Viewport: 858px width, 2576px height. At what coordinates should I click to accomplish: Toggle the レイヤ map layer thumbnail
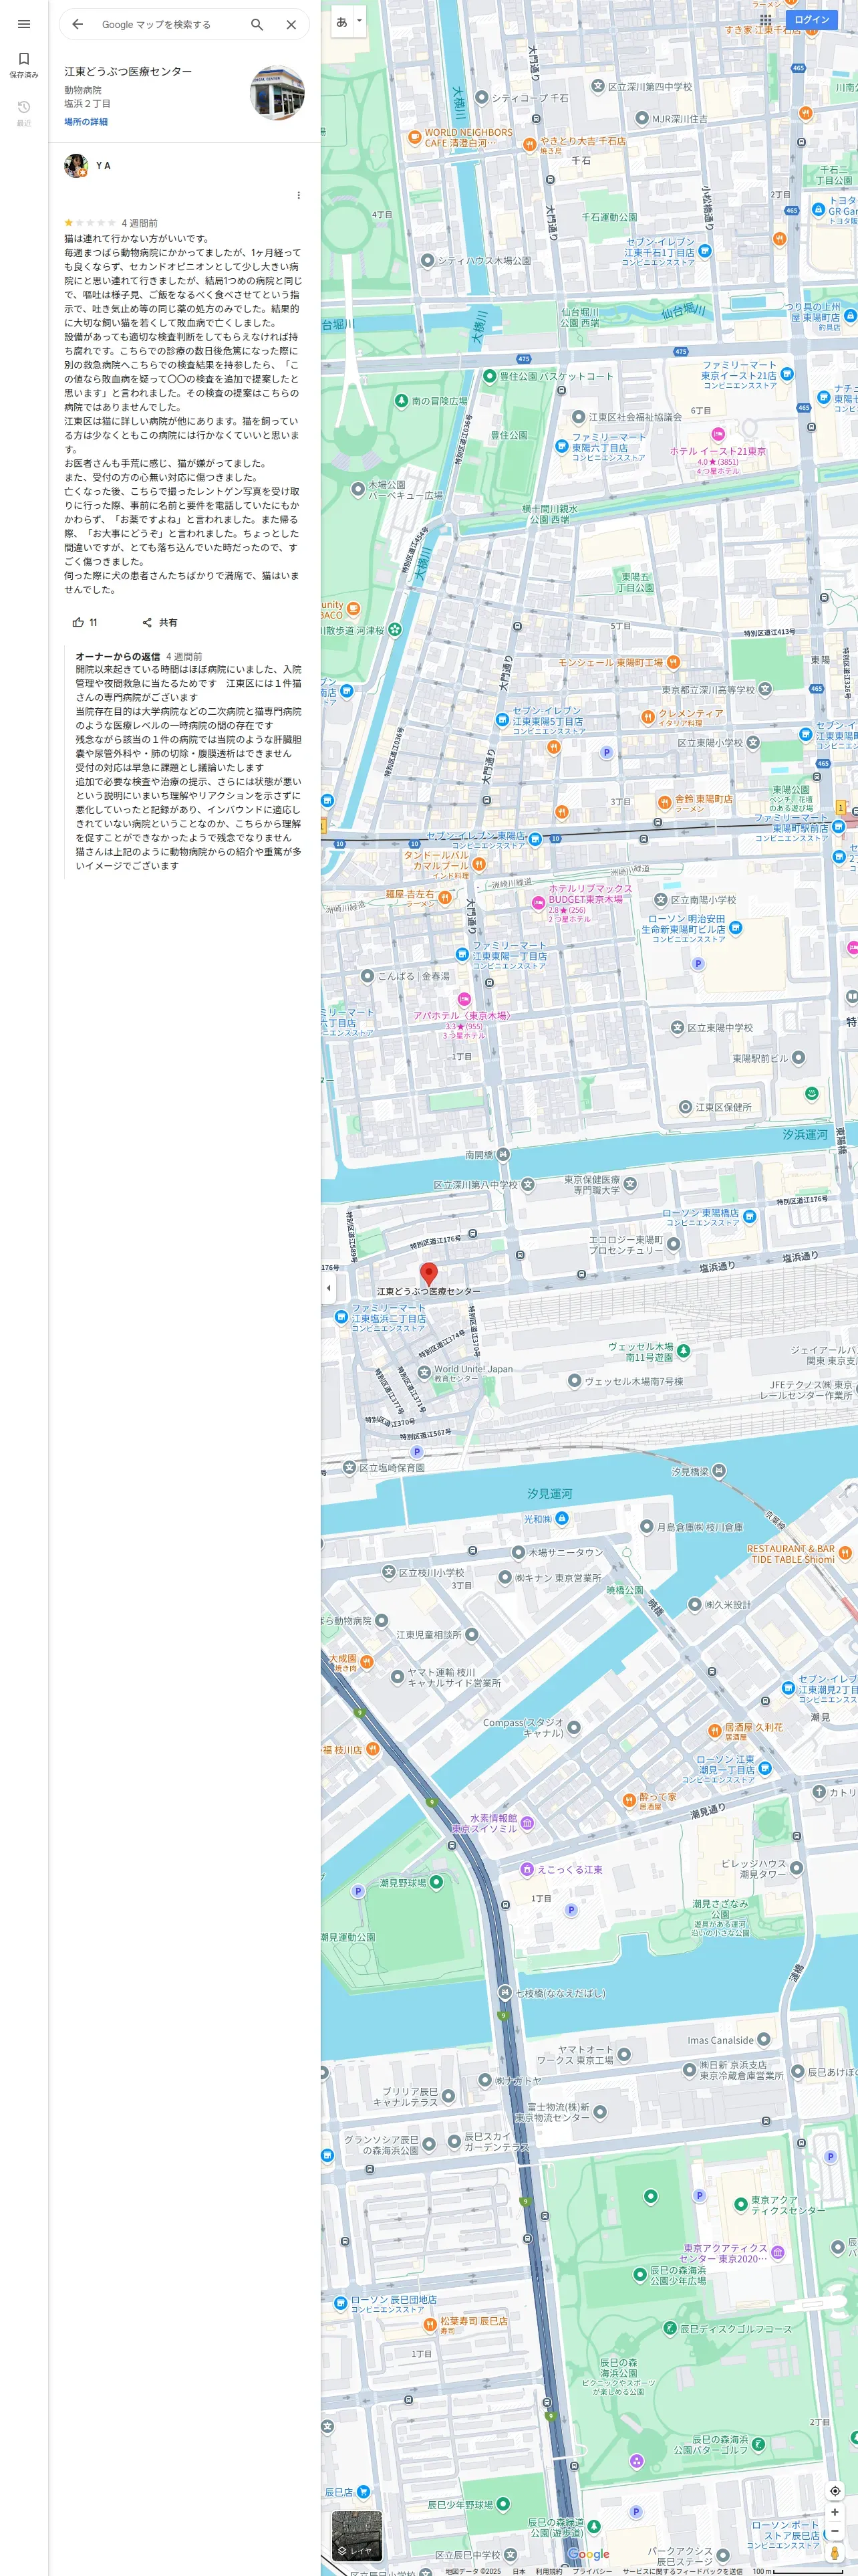coord(357,2535)
